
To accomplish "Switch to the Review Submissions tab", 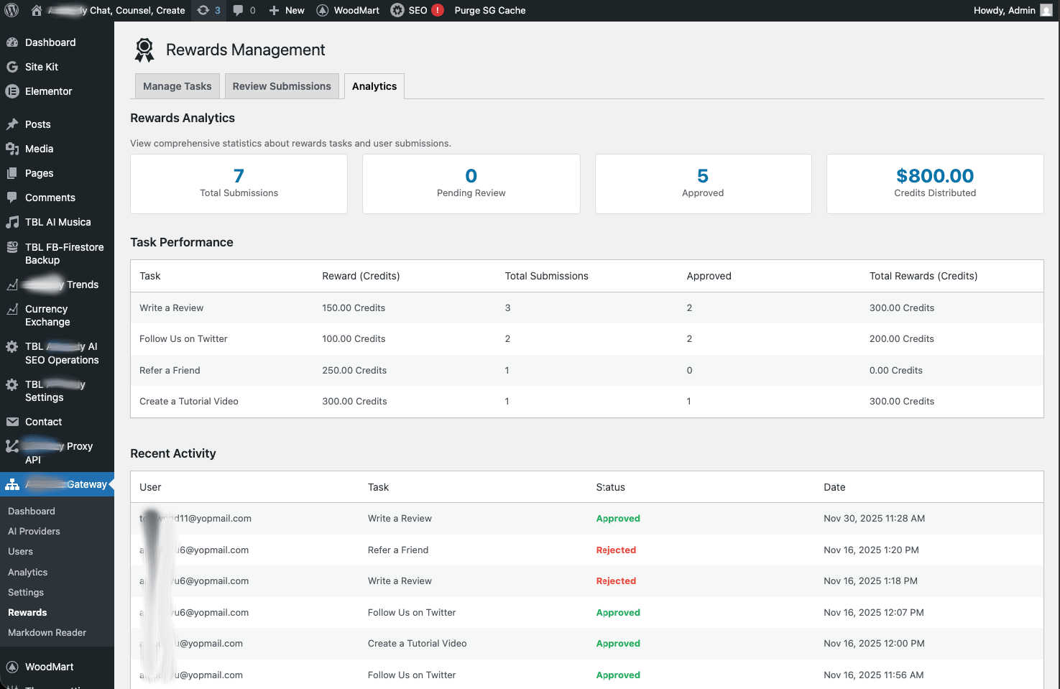I will coord(282,86).
